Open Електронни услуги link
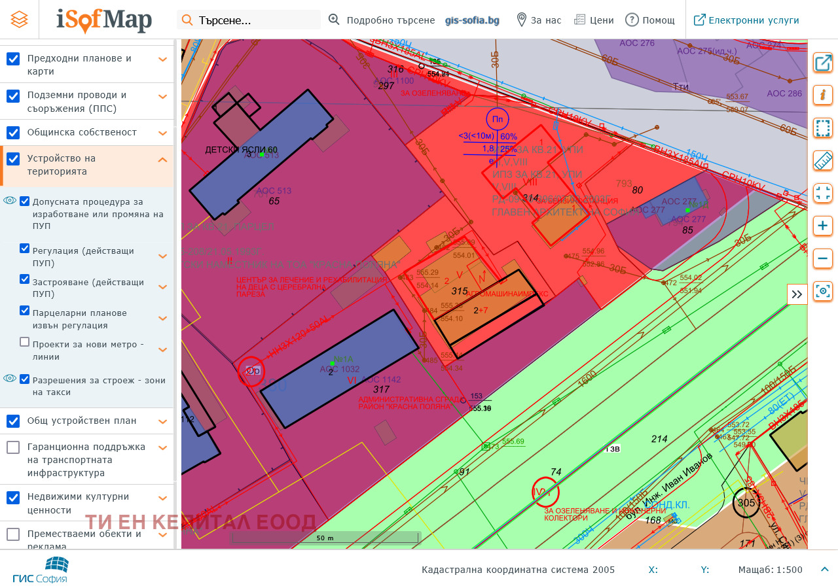Screen dimensions: 838x588 click(746, 20)
